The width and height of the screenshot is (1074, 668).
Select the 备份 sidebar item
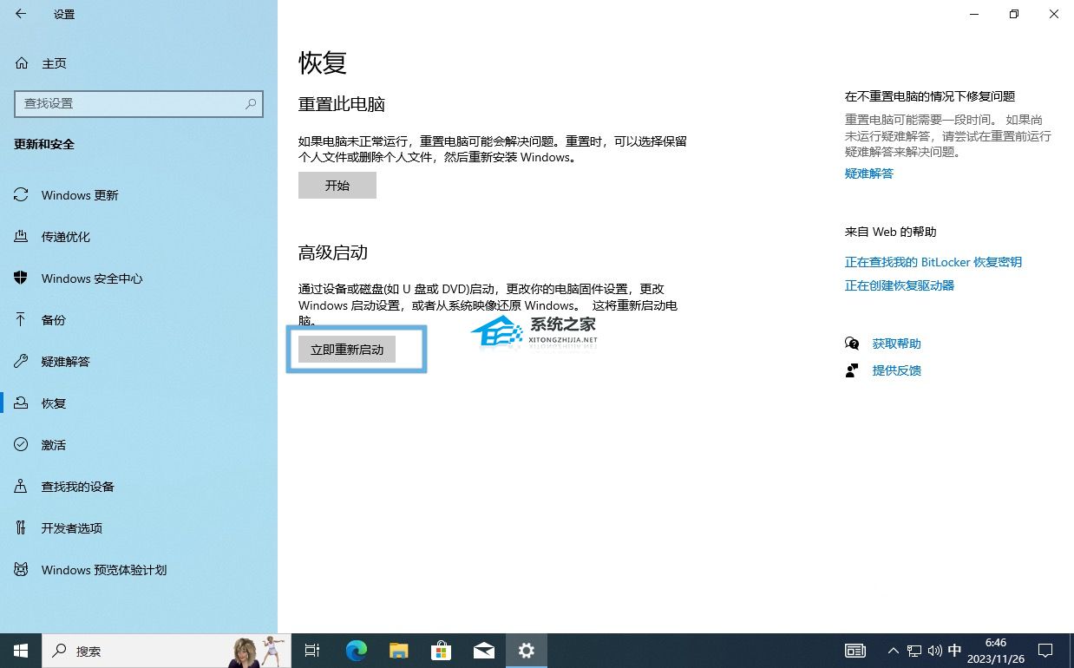(x=53, y=319)
